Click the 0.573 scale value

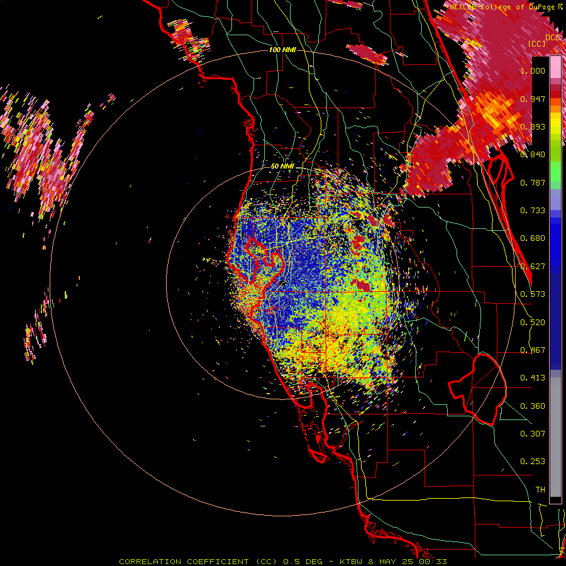click(x=533, y=294)
